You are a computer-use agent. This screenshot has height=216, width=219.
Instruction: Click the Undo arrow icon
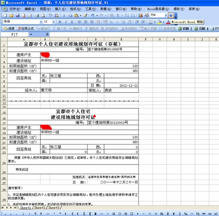point(93,15)
